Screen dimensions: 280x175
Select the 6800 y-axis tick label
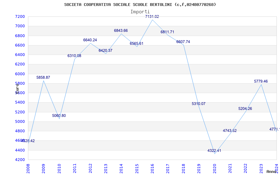tap(20, 36)
